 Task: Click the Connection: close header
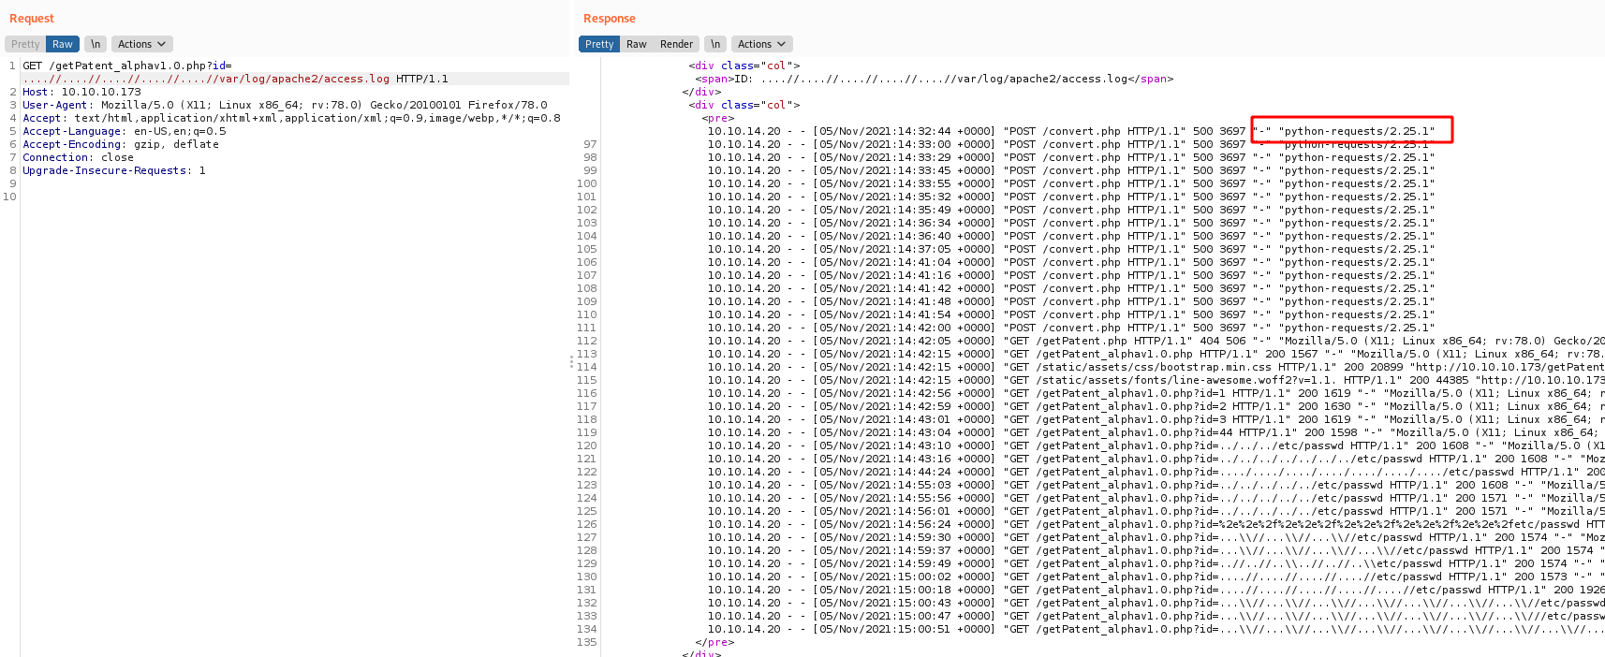click(x=78, y=157)
